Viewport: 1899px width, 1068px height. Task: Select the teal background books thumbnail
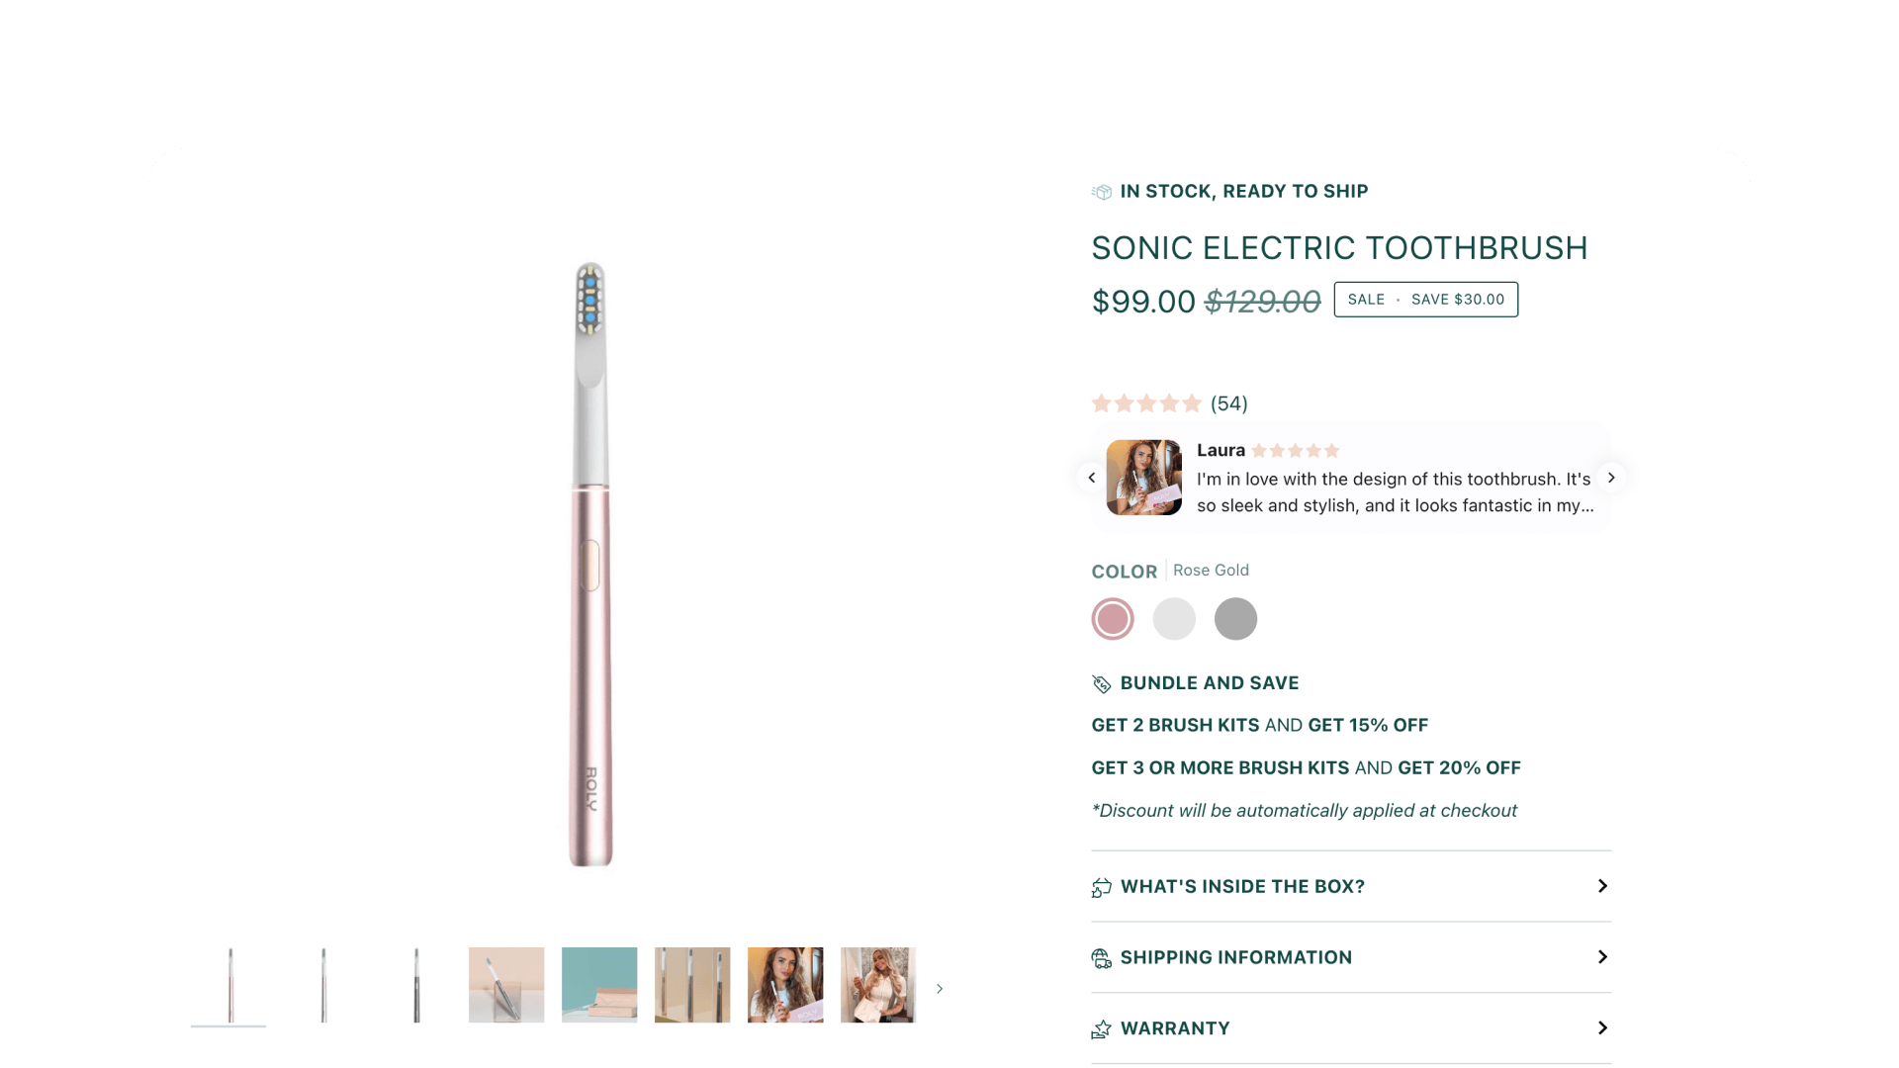(599, 985)
